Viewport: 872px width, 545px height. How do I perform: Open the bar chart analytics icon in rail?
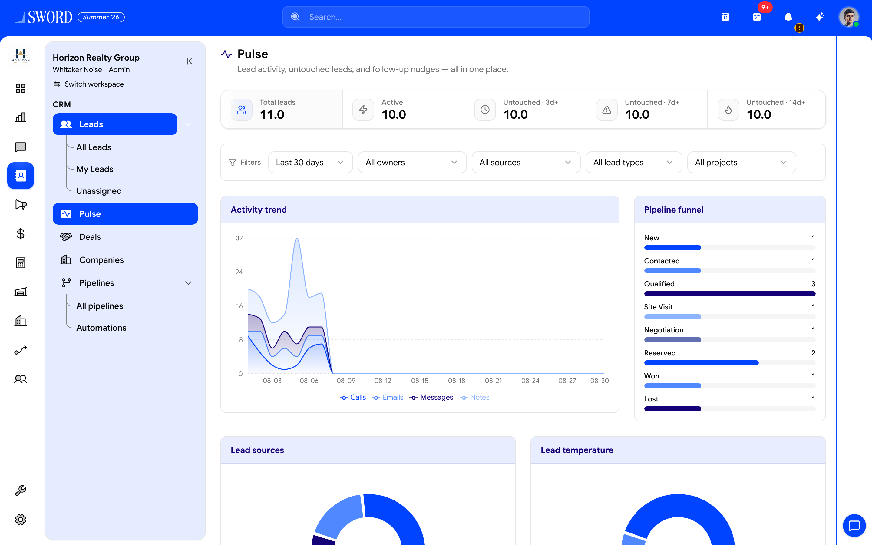pyautogui.click(x=21, y=117)
